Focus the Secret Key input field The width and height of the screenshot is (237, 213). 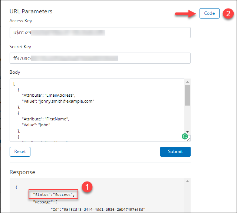coord(100,58)
